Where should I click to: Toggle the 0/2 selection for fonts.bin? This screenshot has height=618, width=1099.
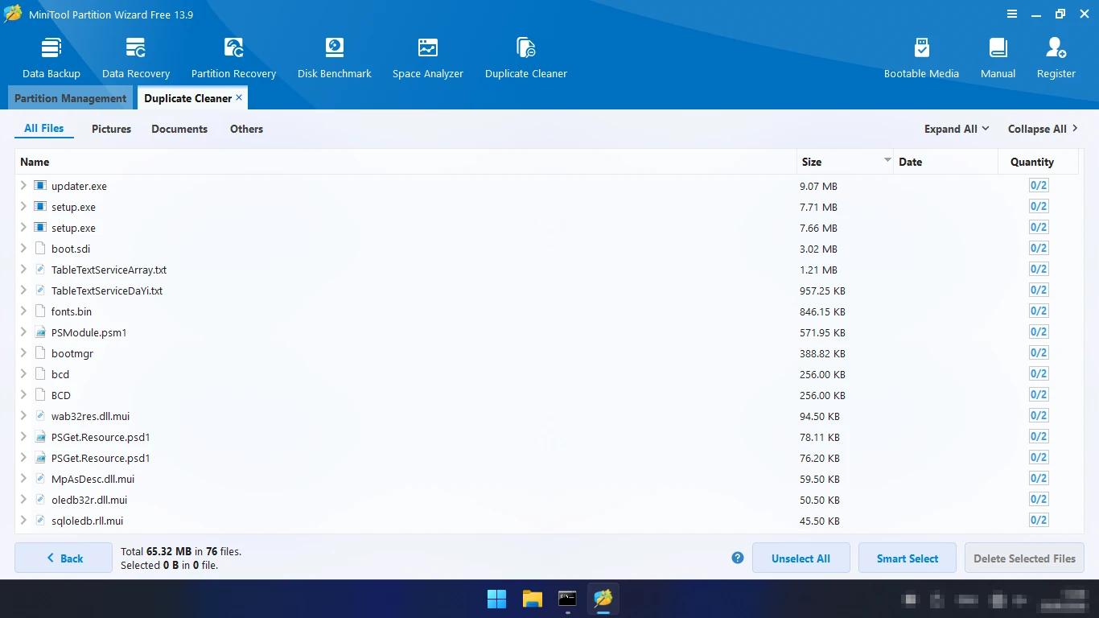(x=1039, y=311)
